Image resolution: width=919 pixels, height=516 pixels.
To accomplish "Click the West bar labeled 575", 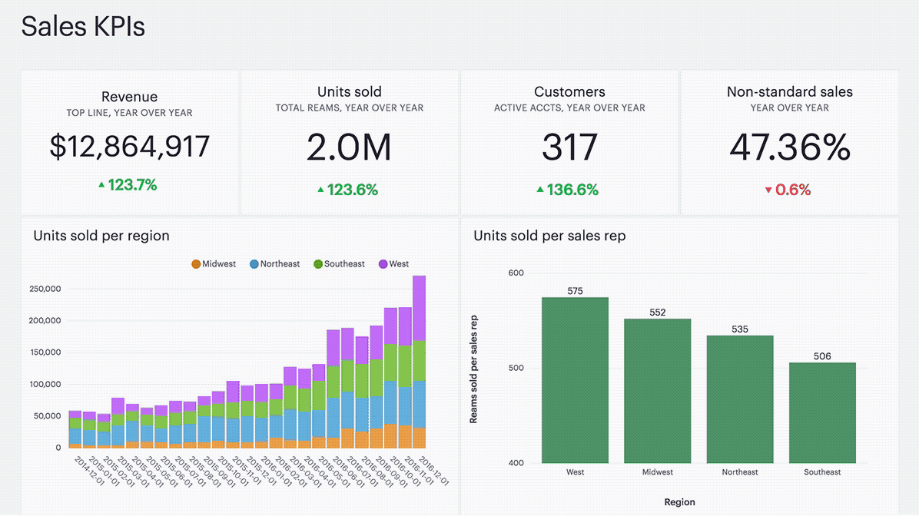I will point(575,380).
